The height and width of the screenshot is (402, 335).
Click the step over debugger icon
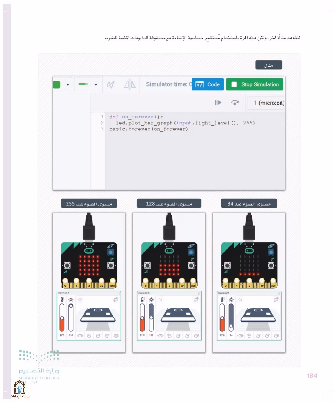pos(235,103)
